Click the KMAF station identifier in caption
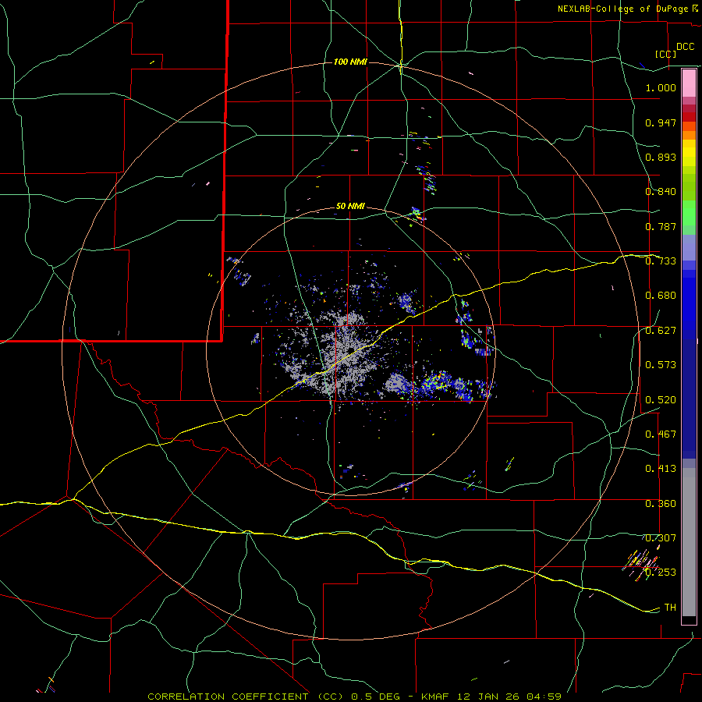Viewport: 702px width, 702px height. click(x=435, y=697)
